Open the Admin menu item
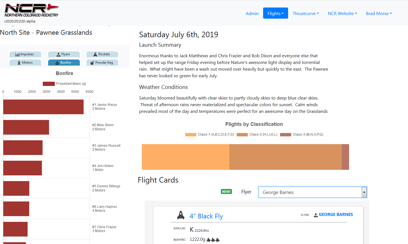The width and height of the screenshot is (408, 244). coord(252,13)
